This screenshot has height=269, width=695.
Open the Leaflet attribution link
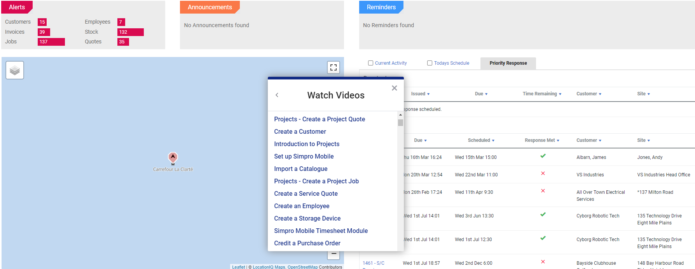[239, 267]
